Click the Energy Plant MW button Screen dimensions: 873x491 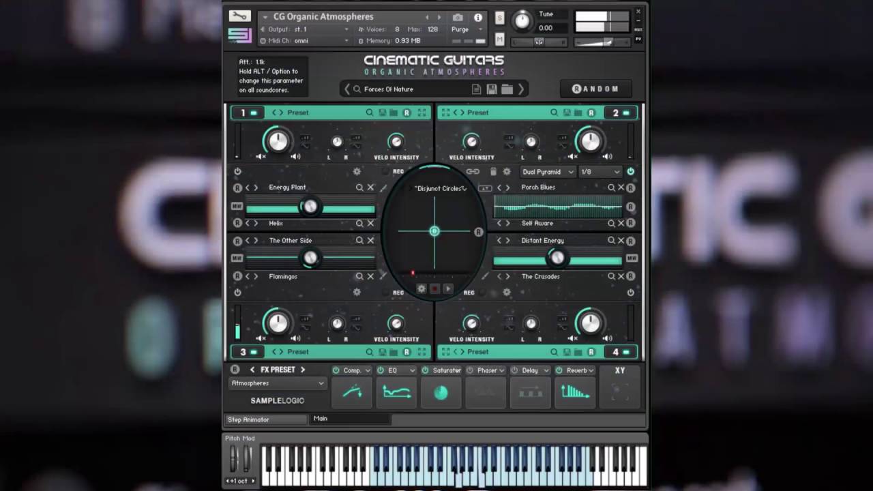(237, 207)
